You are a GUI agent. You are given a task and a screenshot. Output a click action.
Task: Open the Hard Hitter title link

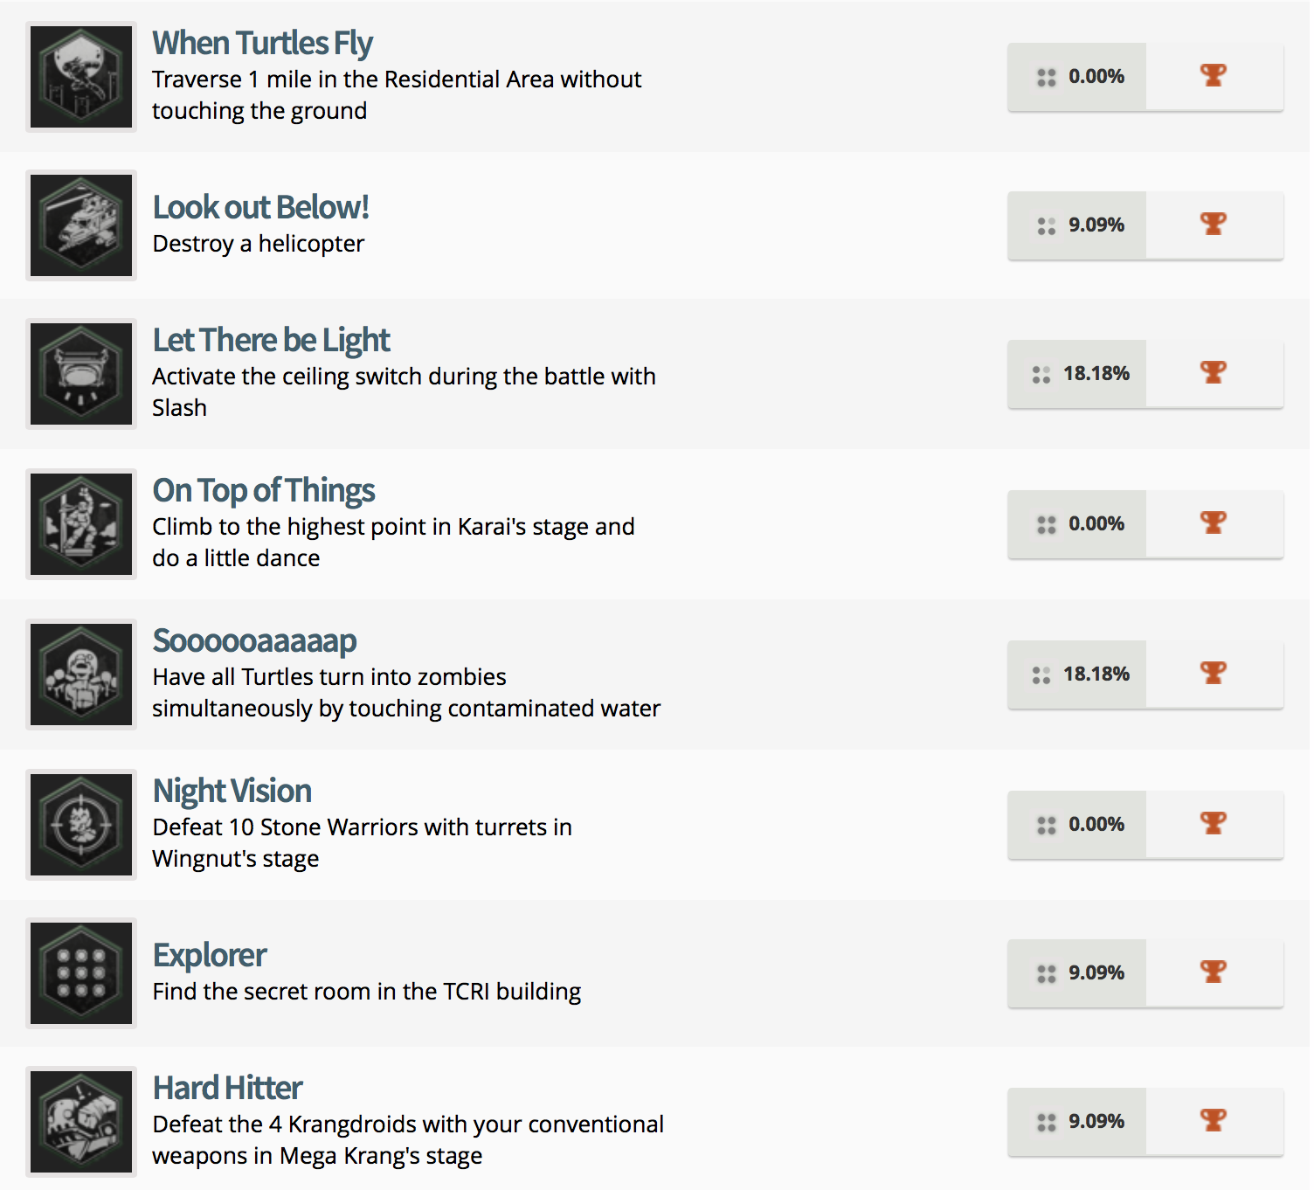point(227,1088)
